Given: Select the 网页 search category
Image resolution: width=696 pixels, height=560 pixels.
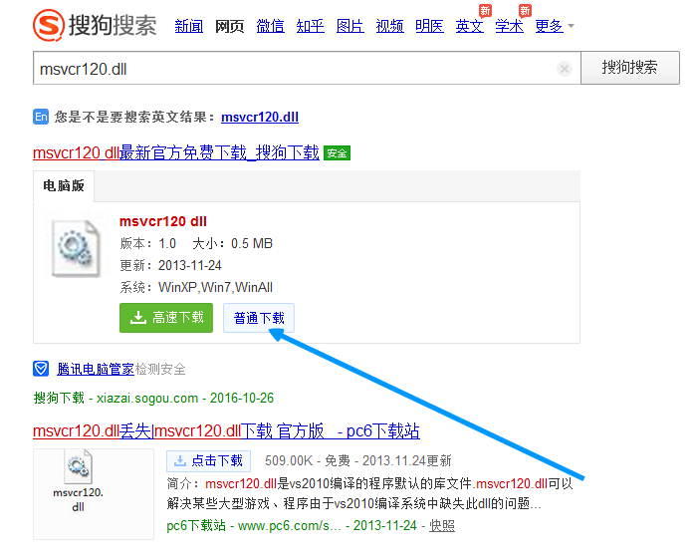Looking at the screenshot, I should [x=229, y=26].
